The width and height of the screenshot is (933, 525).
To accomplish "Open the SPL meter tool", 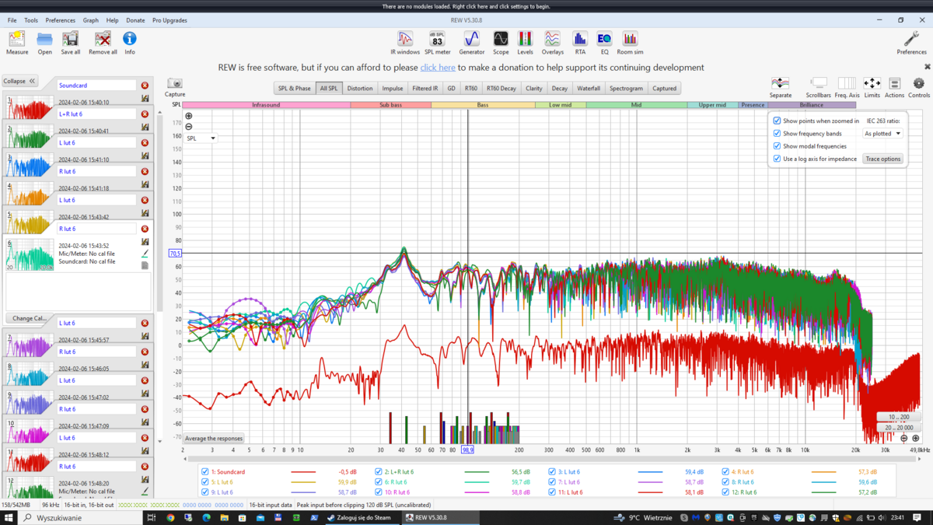I will tap(438, 42).
